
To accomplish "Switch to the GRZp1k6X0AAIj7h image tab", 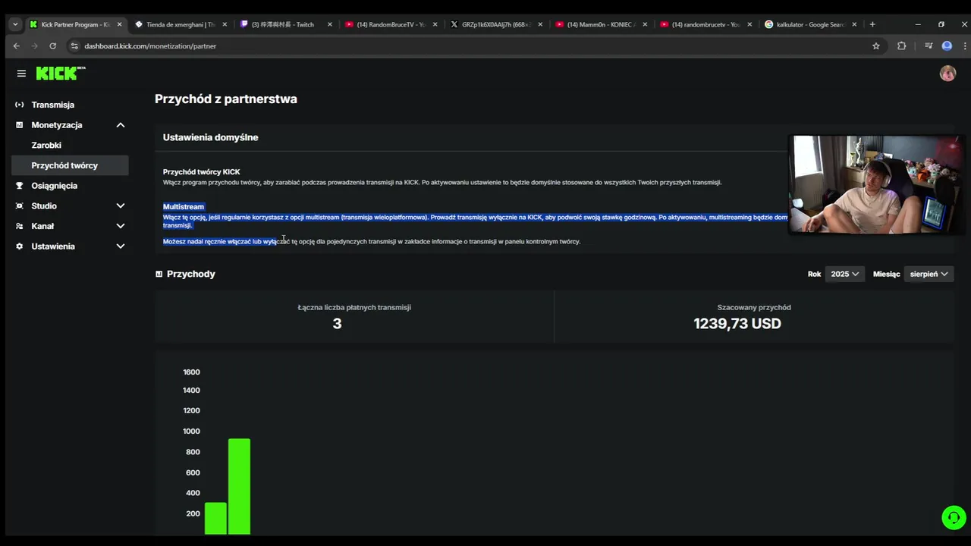I will 496,24.
